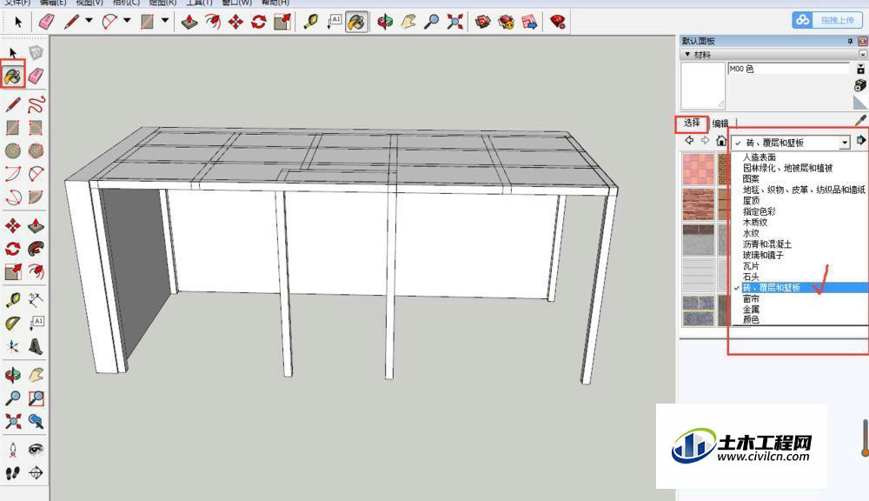
Task: Click the current material preview swatch
Action: pyautogui.click(x=703, y=85)
